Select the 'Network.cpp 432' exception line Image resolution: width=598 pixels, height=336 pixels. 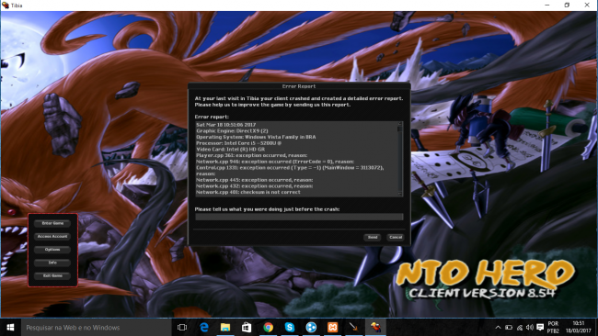pos(254,186)
